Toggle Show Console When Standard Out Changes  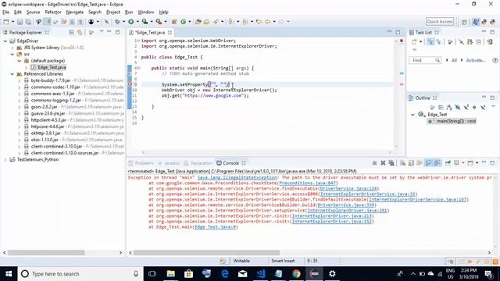point(428,163)
